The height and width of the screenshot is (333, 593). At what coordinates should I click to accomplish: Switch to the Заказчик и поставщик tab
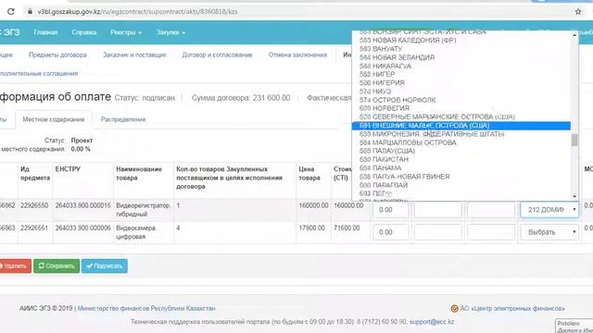point(134,55)
